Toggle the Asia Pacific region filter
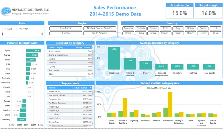This screenshot has width=223, height=129. (66, 28)
